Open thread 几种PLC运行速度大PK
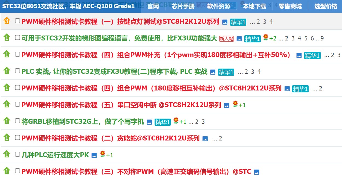The image size is (342, 179). 55,155
